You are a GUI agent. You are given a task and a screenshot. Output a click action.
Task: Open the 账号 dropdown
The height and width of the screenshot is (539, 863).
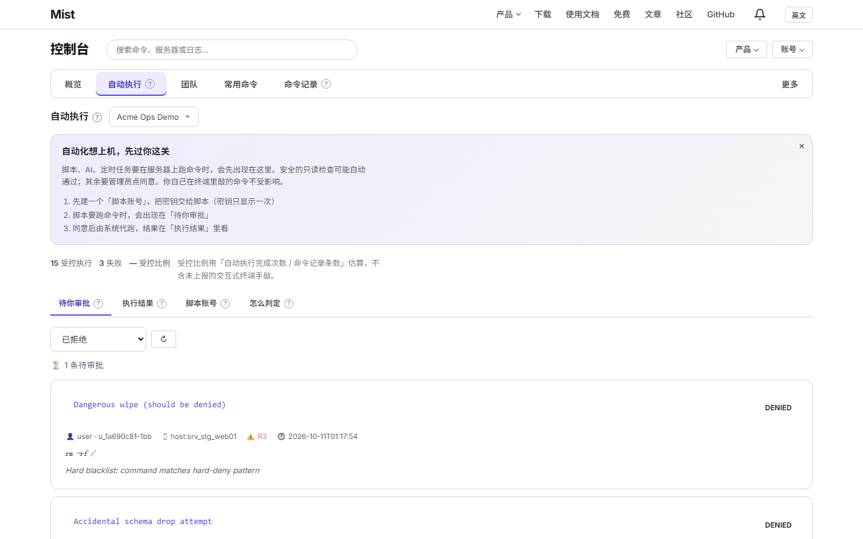(x=792, y=50)
